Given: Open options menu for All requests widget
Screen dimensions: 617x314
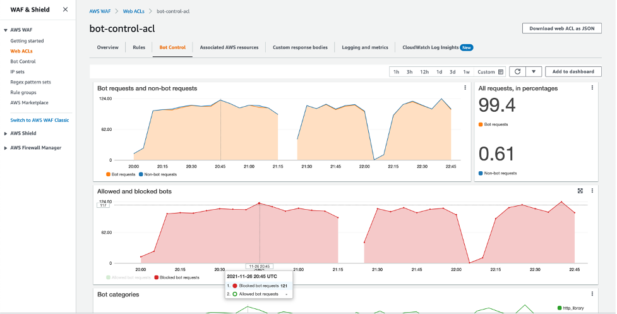Looking at the screenshot, I should tap(592, 88).
